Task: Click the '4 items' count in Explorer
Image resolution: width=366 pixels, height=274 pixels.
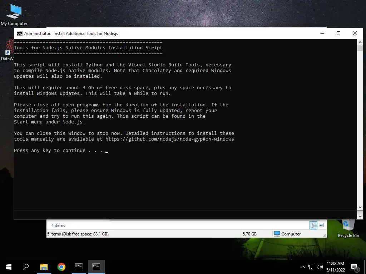Action: tap(58, 225)
